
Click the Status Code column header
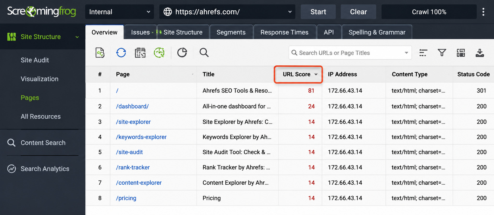pos(473,74)
